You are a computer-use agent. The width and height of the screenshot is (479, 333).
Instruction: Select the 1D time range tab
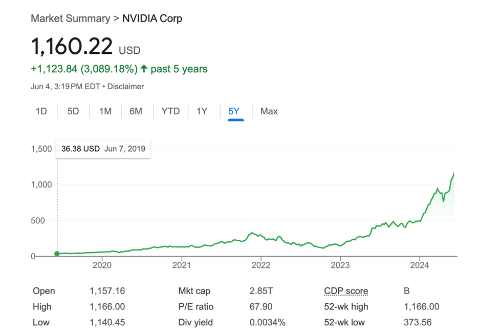click(41, 111)
